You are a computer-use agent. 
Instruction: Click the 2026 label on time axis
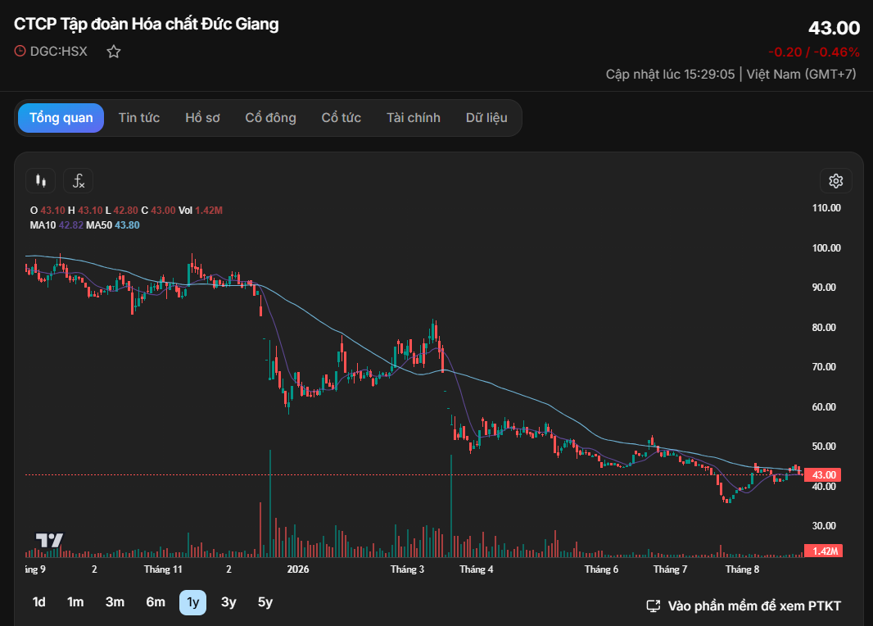click(298, 569)
